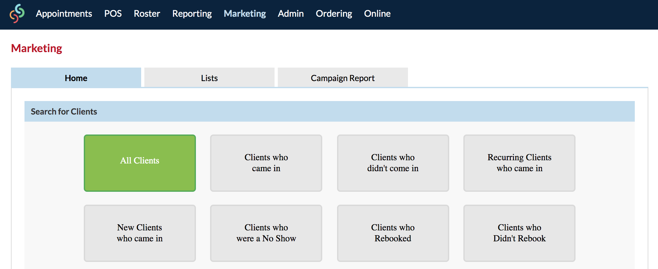This screenshot has height=269, width=658.
Task: Select Clients who Didn't Rebook
Action: pos(519,233)
